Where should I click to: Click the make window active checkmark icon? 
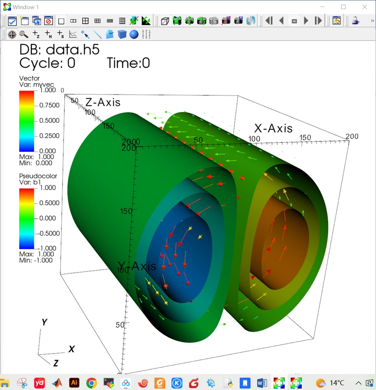pyautogui.click(x=12, y=21)
